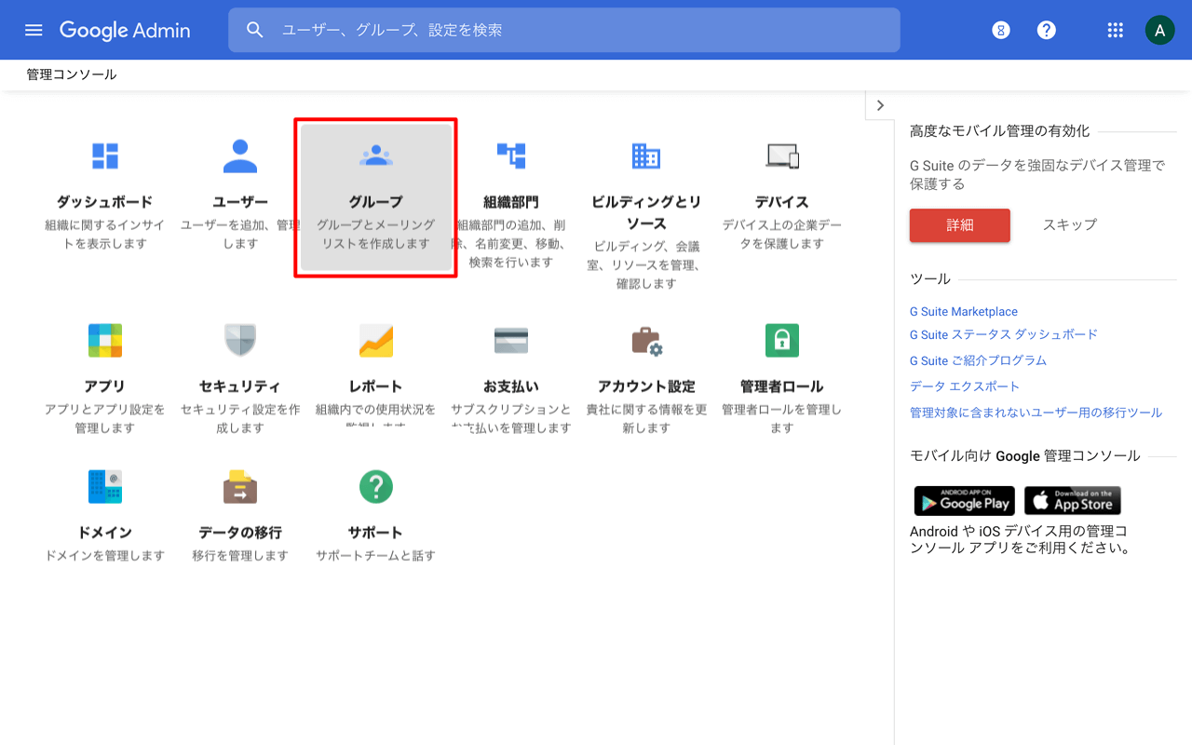1192x745 pixels.
Task: Click the ドメイン label text
Action: [x=105, y=533]
